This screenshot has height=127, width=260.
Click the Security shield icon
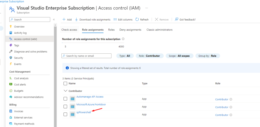(11, 58)
